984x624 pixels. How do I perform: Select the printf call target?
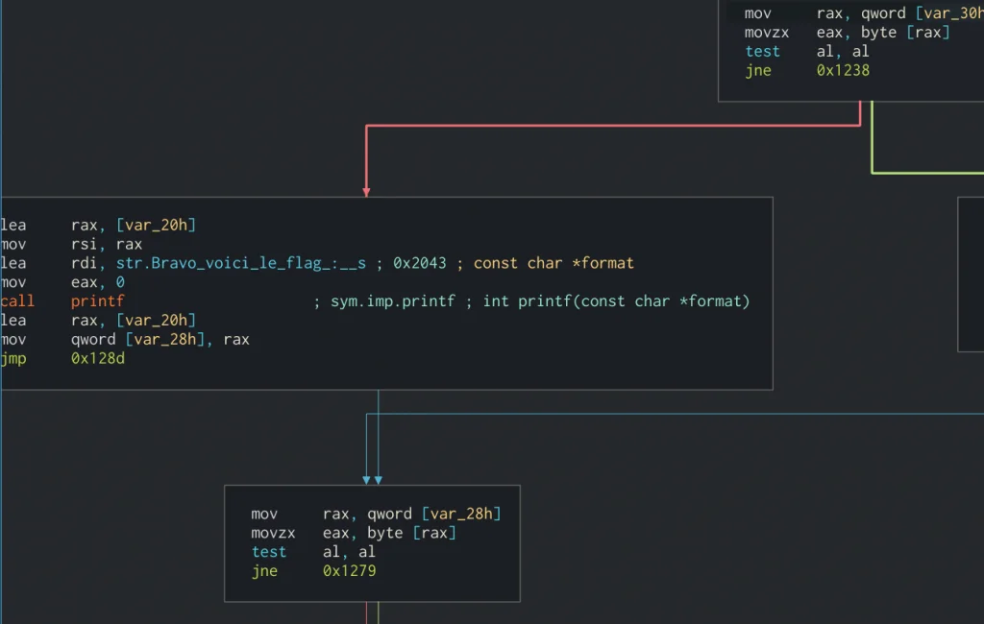[x=97, y=301]
